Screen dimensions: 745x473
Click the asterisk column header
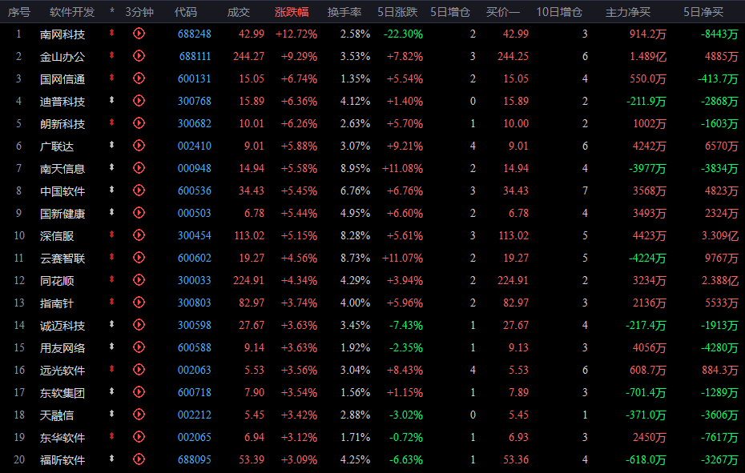(111, 11)
